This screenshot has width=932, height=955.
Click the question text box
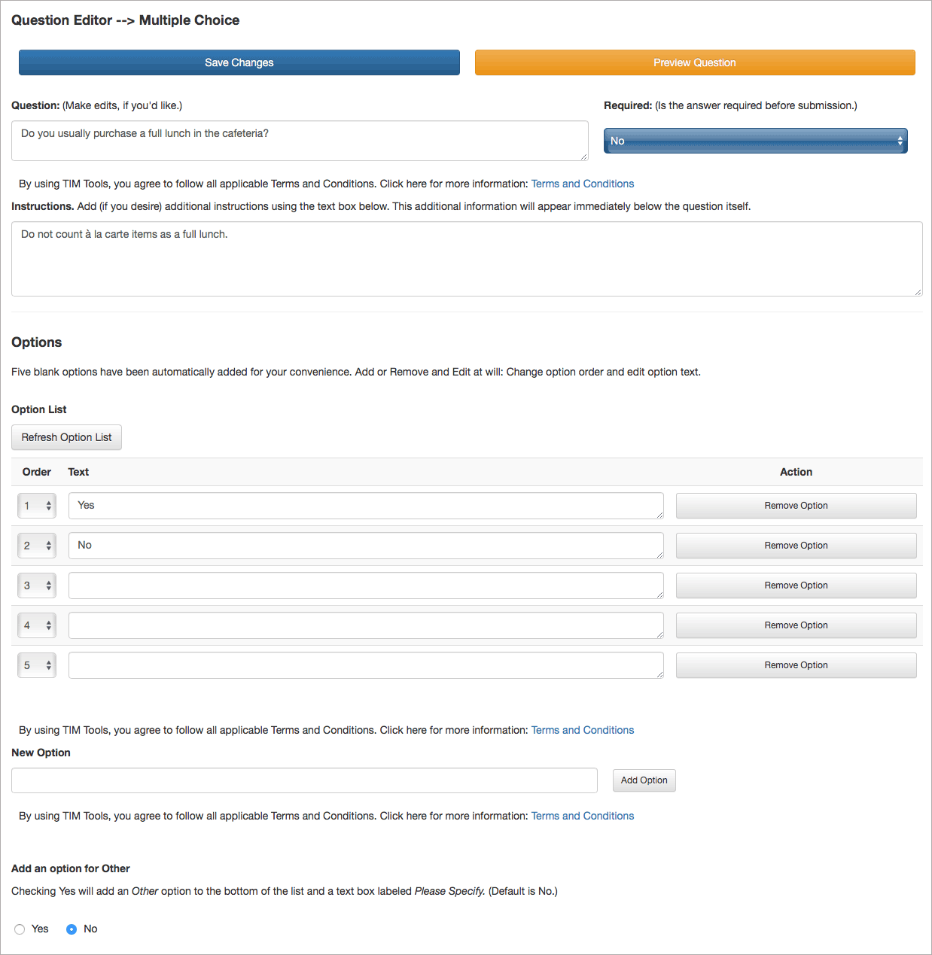pyautogui.click(x=300, y=141)
